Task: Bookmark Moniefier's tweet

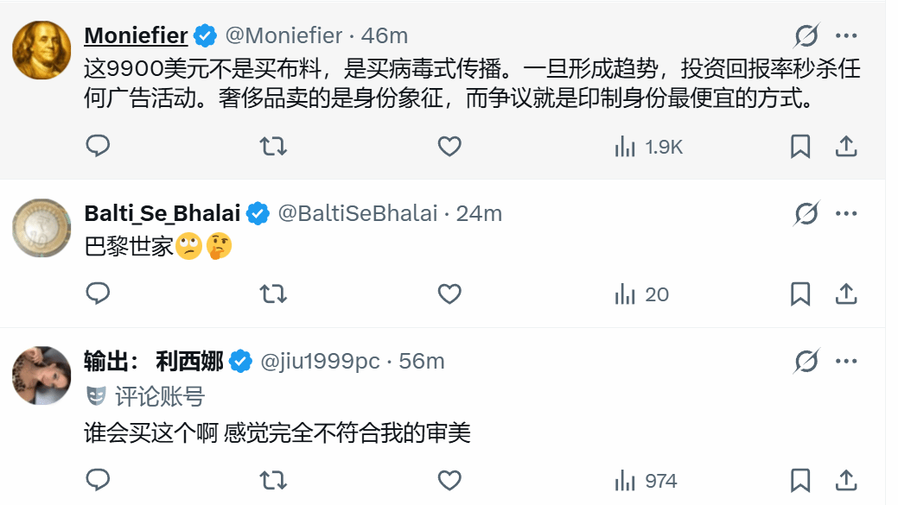Action: click(x=800, y=147)
